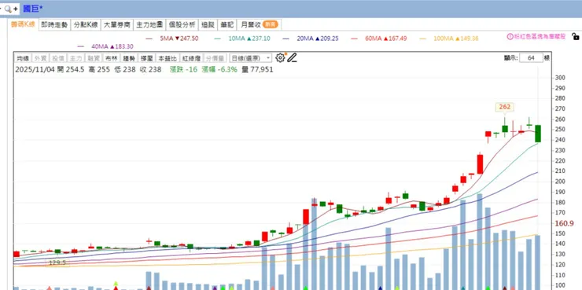Click the 開 254.5 open price value
The width and height of the screenshot is (582, 290).
pyautogui.click(x=71, y=69)
